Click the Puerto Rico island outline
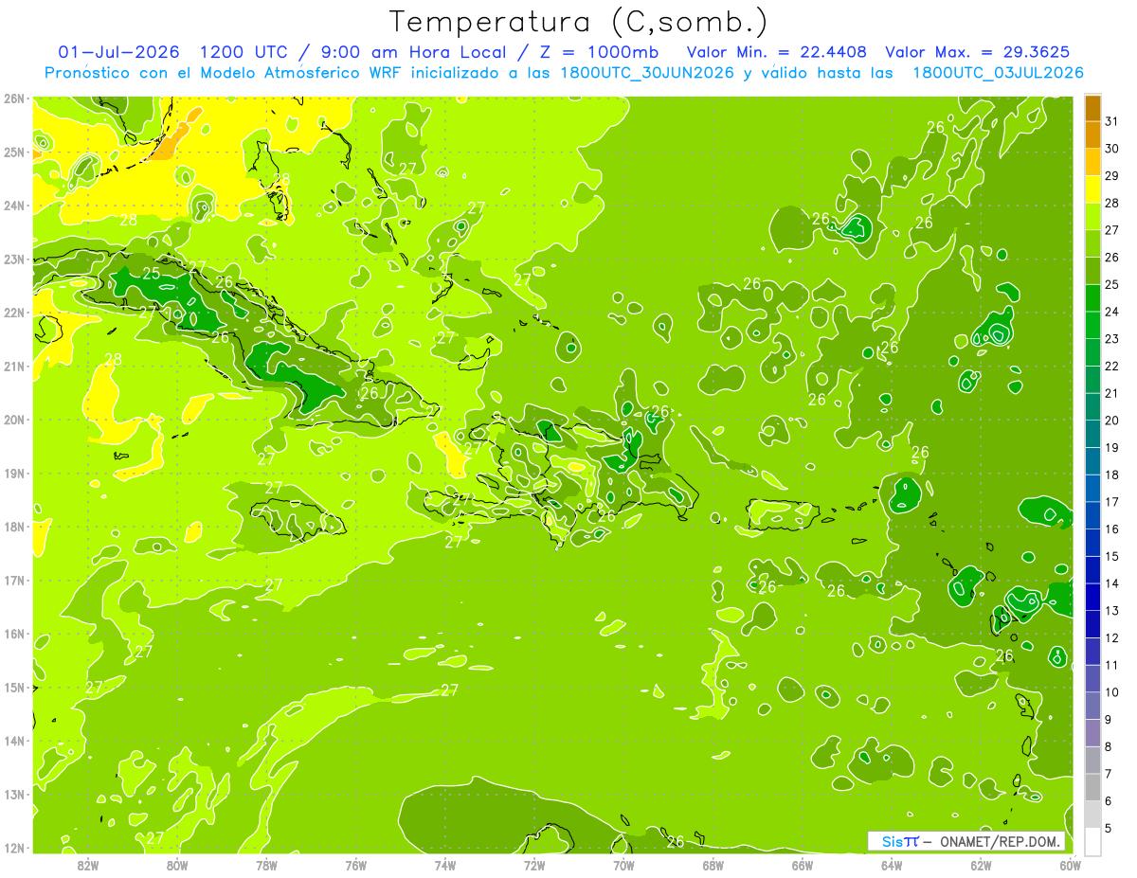Viewport: 1137px width, 878px height. [x=783, y=515]
